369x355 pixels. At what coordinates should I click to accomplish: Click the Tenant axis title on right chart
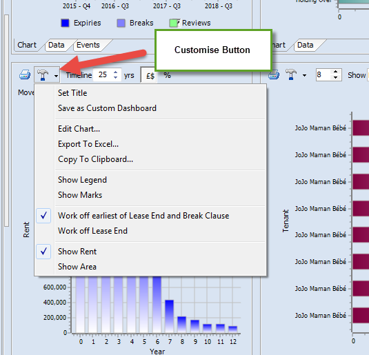click(286, 221)
